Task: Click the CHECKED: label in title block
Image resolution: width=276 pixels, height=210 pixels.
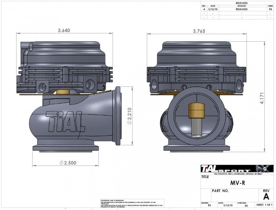Action: 242,203
